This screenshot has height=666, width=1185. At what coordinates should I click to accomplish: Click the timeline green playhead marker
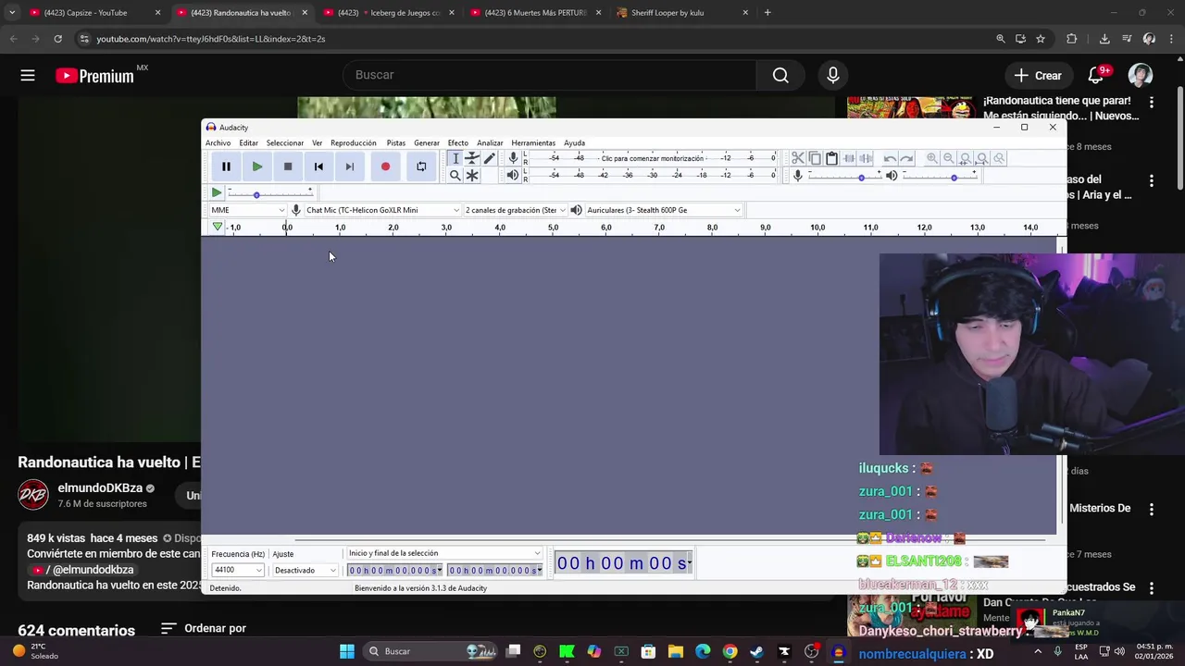click(x=218, y=228)
